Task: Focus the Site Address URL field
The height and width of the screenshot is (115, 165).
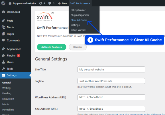Action: (111, 109)
